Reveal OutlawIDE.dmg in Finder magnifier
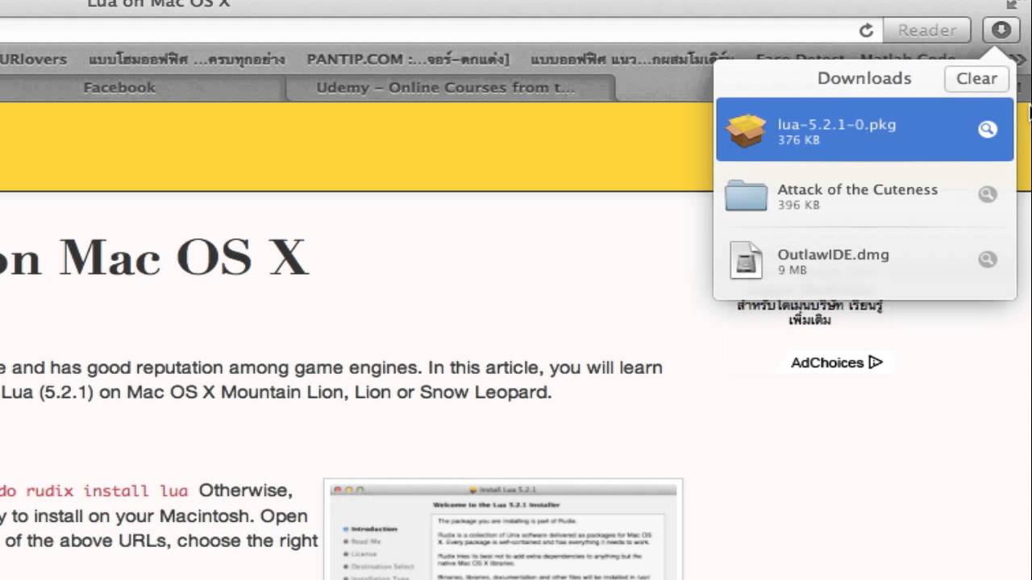Image resolution: width=1032 pixels, height=580 pixels. tap(988, 259)
